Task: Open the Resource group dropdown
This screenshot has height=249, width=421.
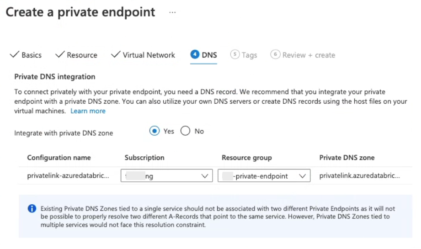Action: [264, 176]
